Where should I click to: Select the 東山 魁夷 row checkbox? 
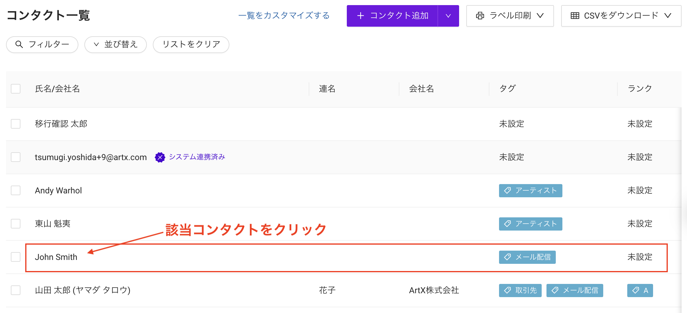pos(16,224)
